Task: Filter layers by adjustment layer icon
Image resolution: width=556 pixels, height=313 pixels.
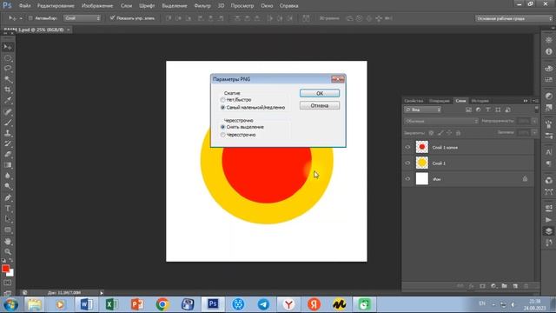Action: pos(478,110)
